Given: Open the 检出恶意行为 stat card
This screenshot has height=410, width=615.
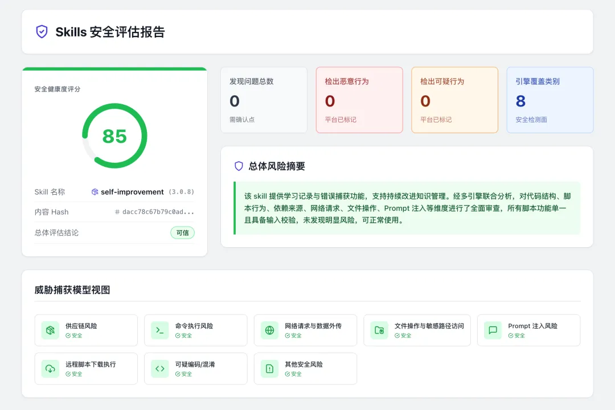Looking at the screenshot, I should pos(359,100).
